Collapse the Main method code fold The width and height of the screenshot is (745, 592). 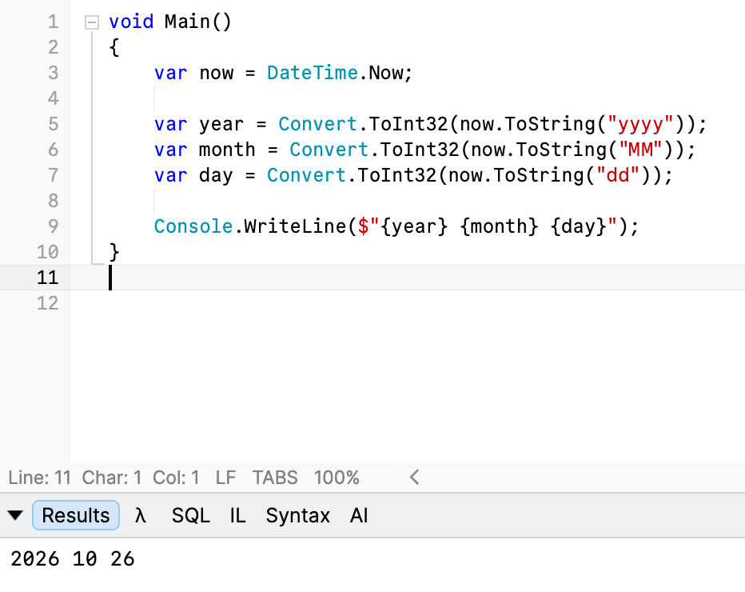(x=92, y=22)
